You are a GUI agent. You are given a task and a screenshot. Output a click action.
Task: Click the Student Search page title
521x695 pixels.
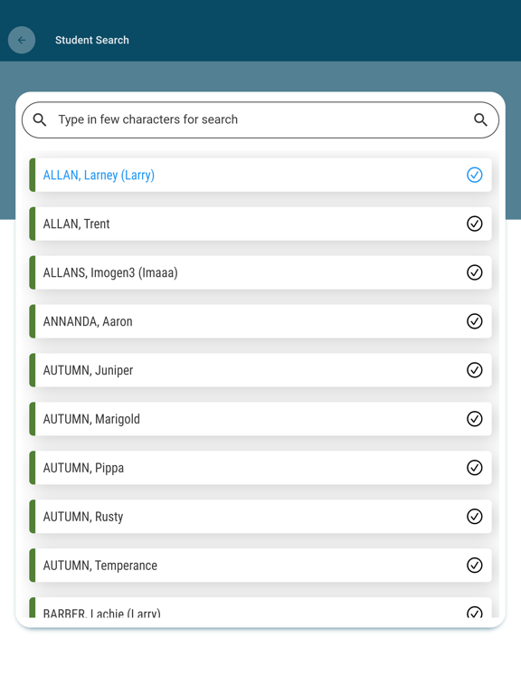[92, 41]
